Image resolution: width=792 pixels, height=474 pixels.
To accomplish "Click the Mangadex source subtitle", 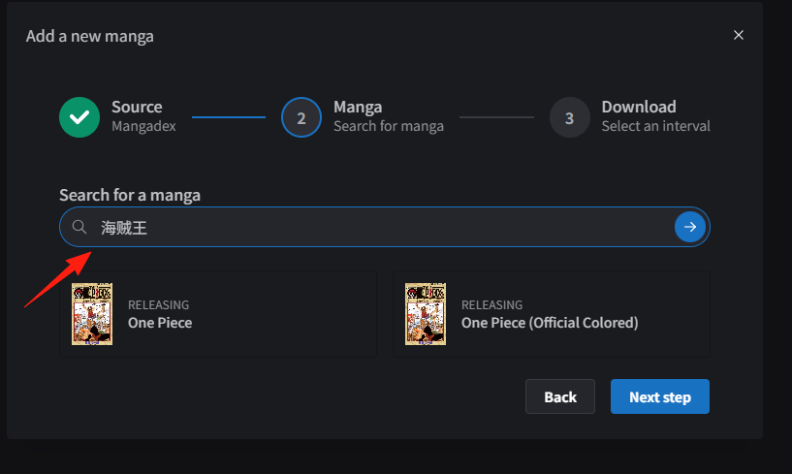I will tap(143, 126).
